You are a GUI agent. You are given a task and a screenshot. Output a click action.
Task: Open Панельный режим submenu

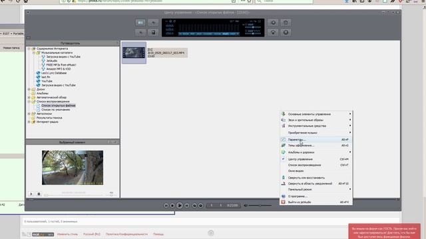(x=316, y=189)
